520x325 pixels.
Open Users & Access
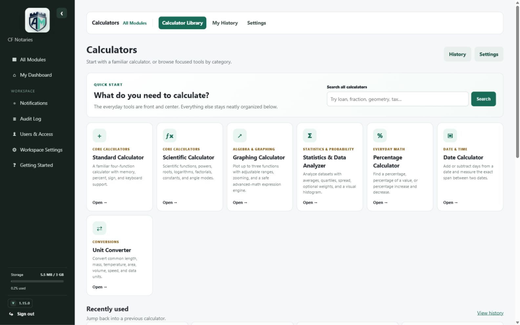(36, 134)
